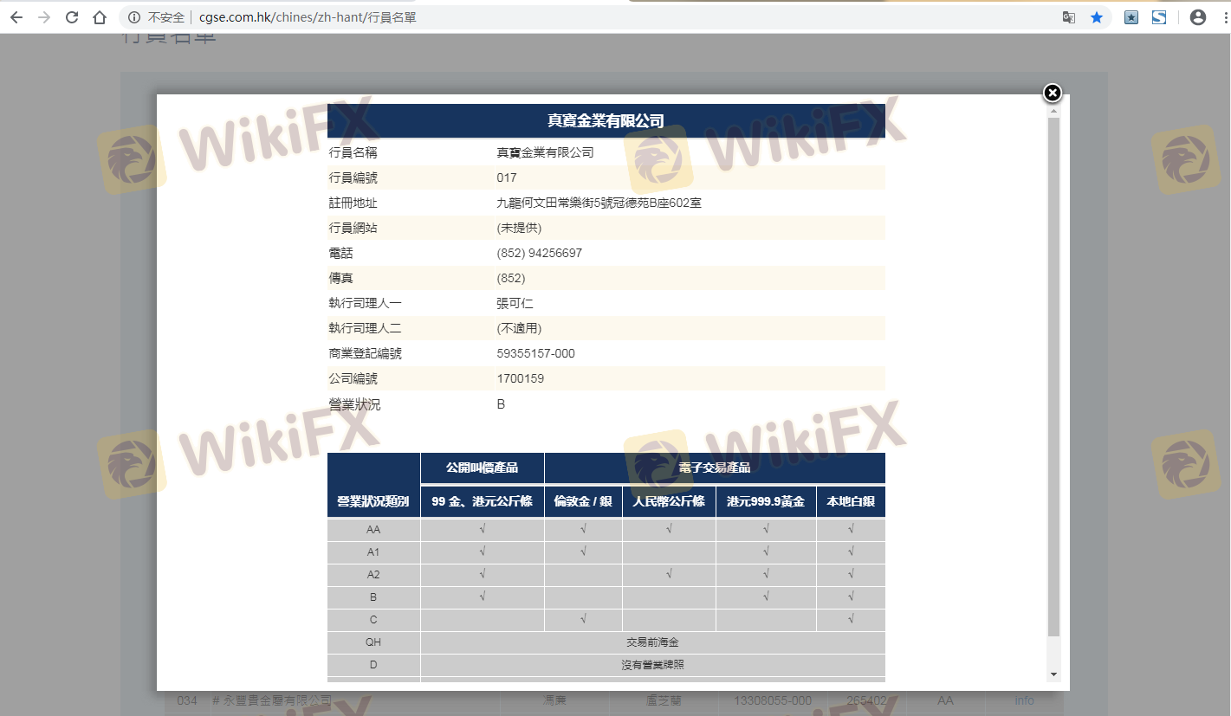Click the 公開叫價產品 table header
Image resolution: width=1231 pixels, height=716 pixels.
[x=482, y=468]
